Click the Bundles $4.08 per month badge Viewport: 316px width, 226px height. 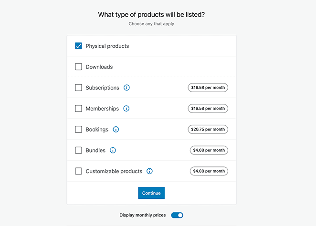point(209,150)
